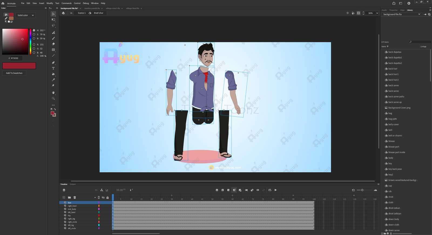Click the delete layer trash icon

coord(75,197)
